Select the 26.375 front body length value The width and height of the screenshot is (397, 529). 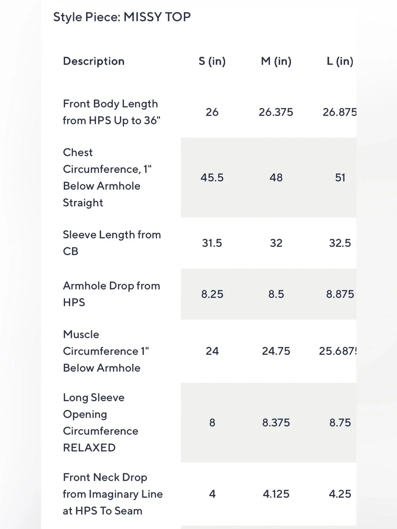coord(276,112)
